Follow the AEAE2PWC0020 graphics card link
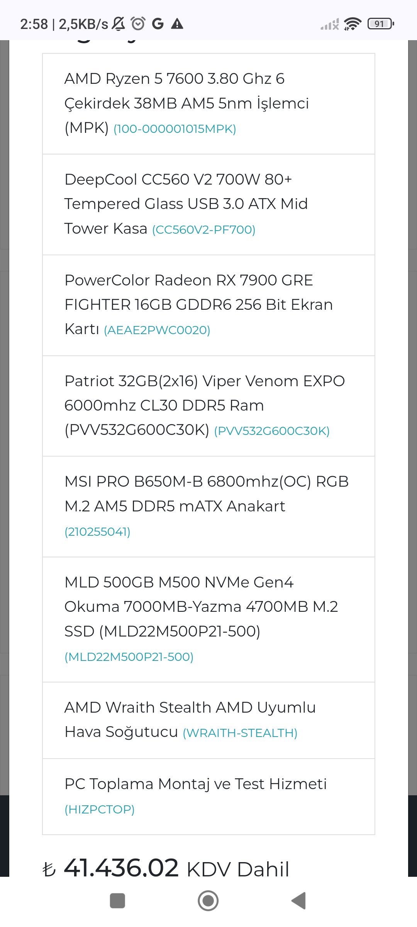 pos(157,330)
